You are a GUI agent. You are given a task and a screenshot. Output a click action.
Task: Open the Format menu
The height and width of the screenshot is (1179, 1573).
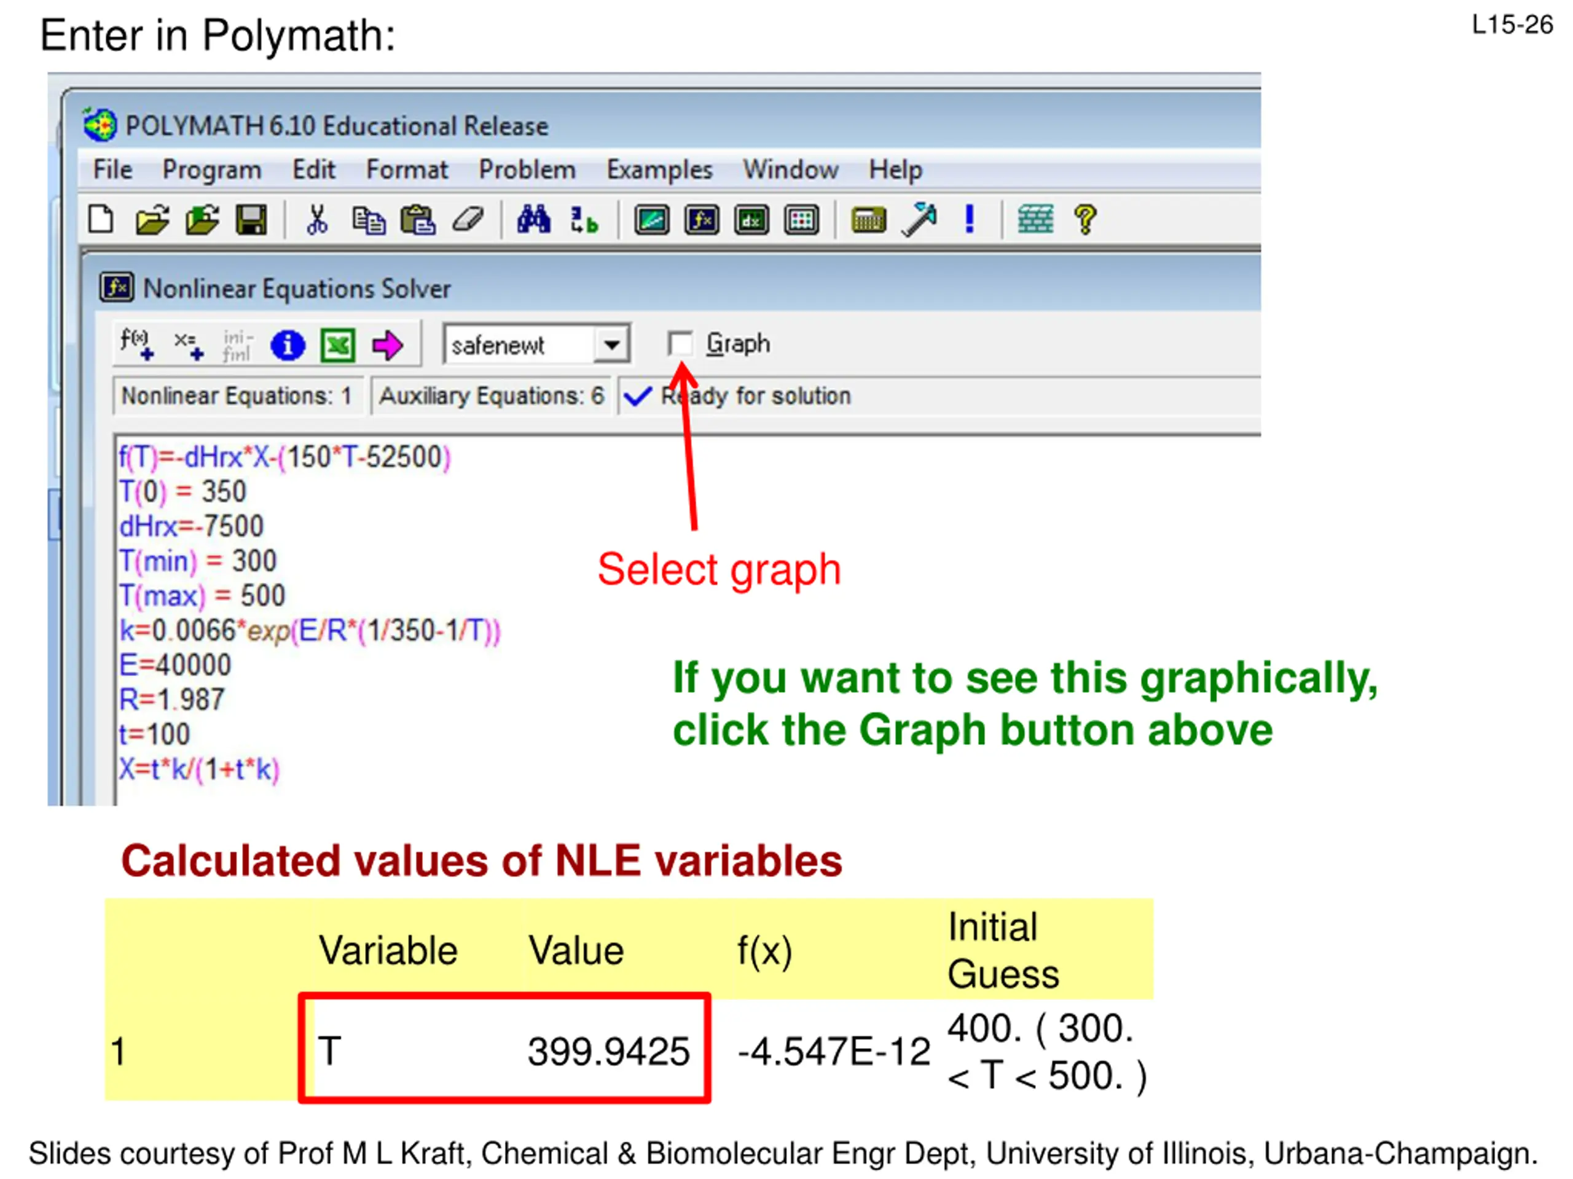point(407,170)
